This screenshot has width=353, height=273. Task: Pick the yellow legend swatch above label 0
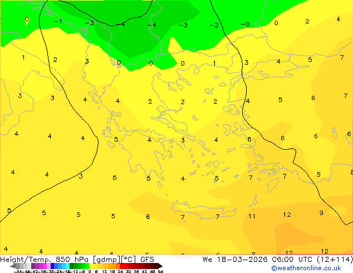click(x=91, y=266)
